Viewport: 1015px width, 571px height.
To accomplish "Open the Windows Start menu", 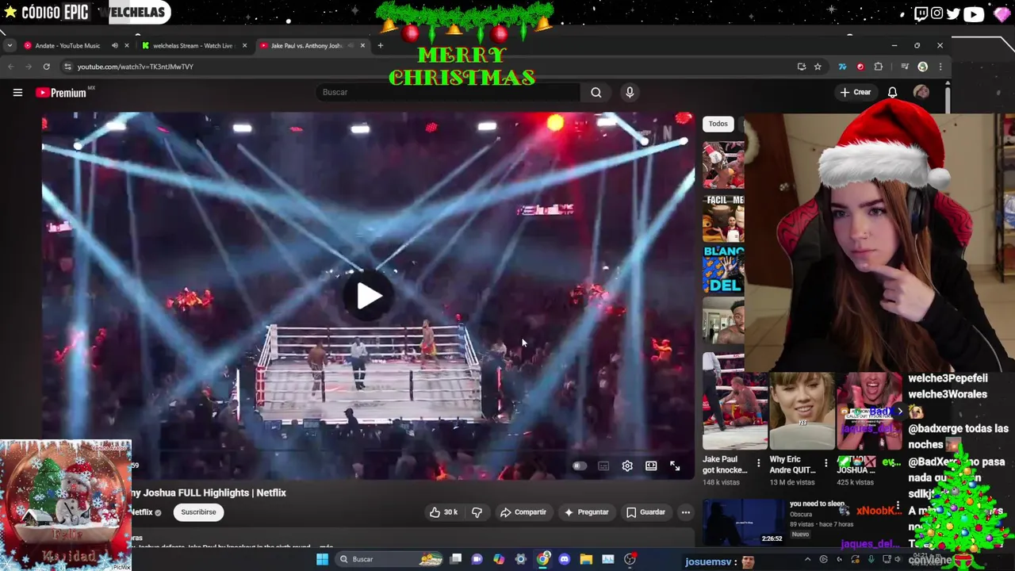I will coord(322,559).
